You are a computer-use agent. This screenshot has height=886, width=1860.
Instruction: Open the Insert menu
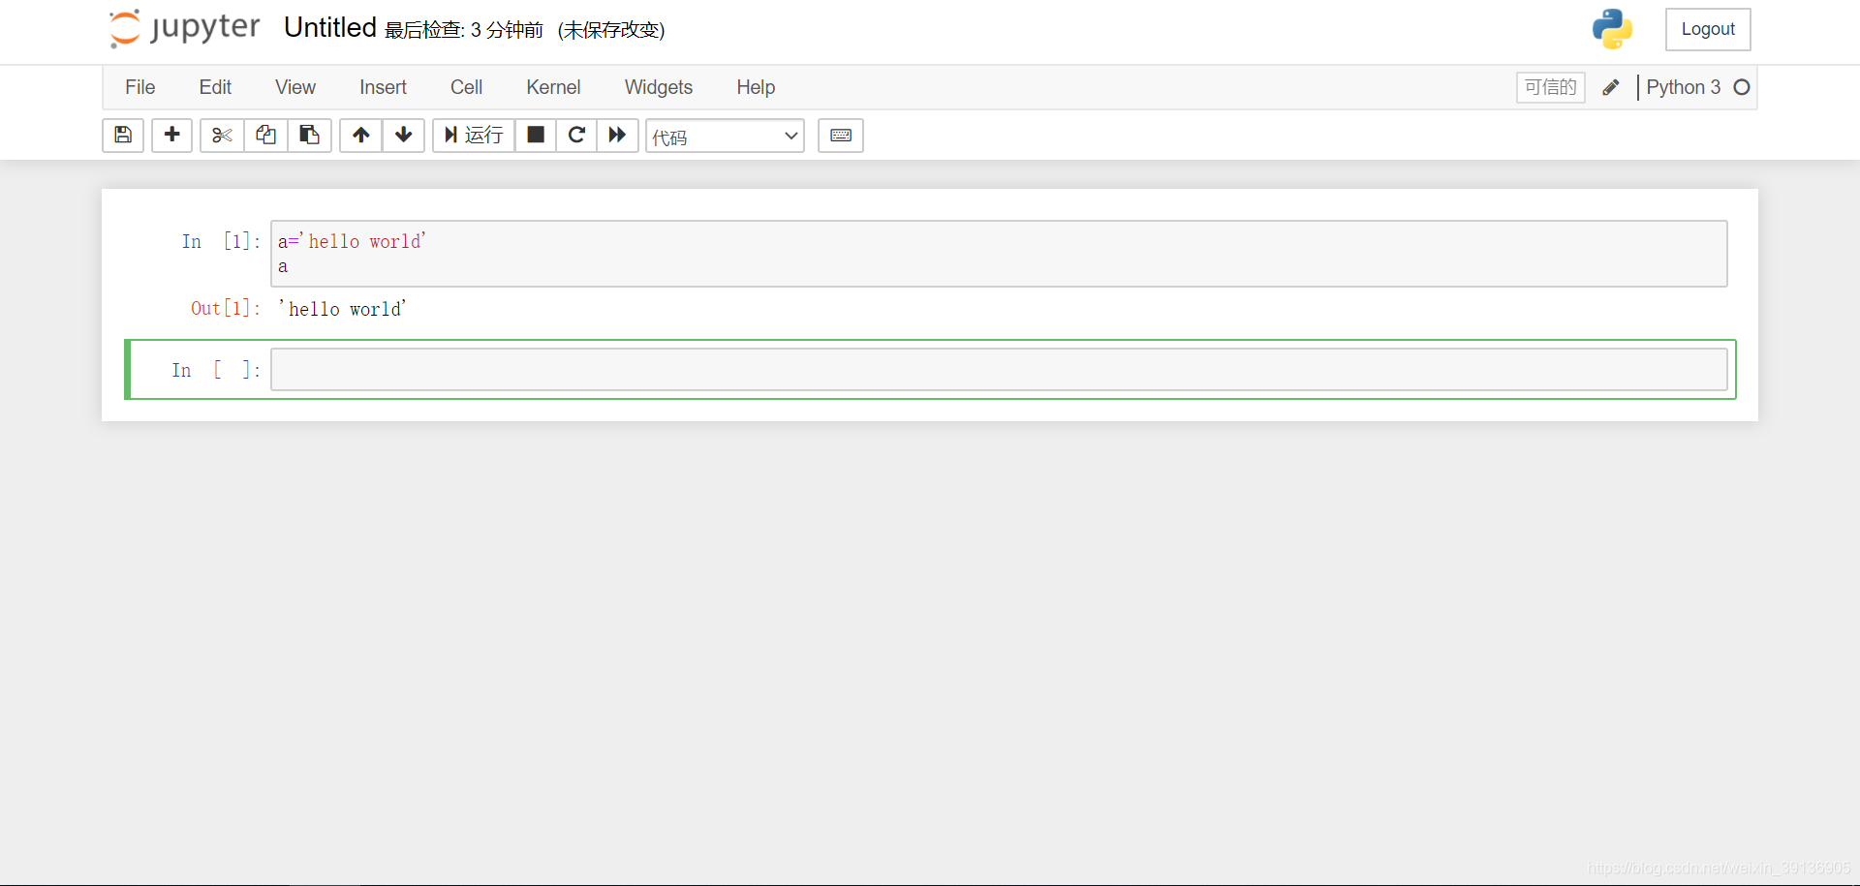point(383,87)
